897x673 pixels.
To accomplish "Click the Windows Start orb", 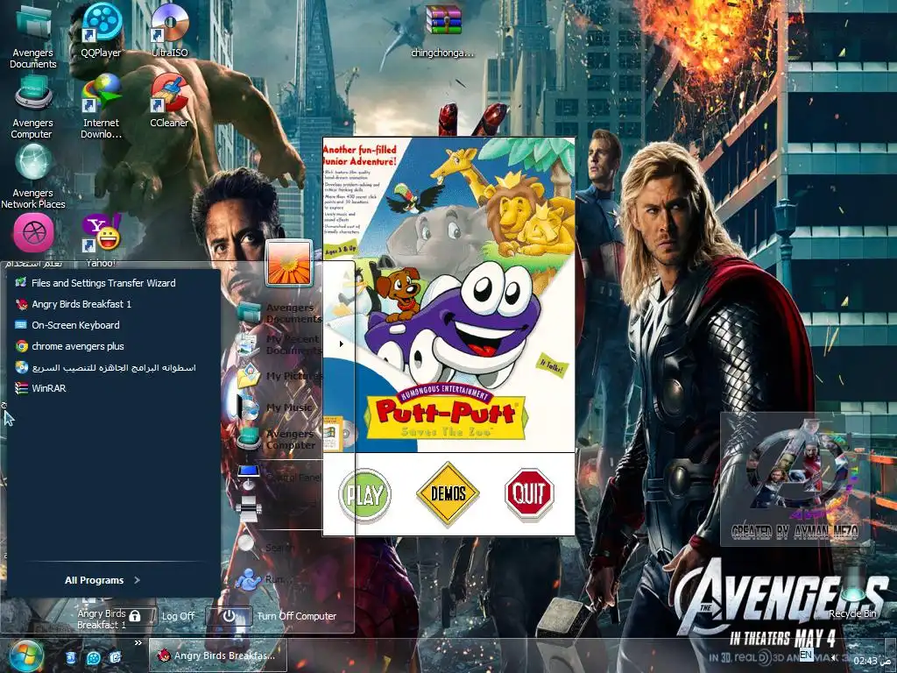I will click(25, 655).
